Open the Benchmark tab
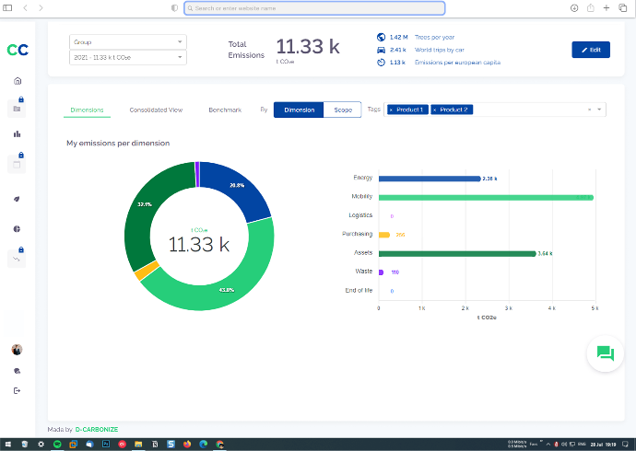The width and height of the screenshot is (636, 451). coord(225,110)
